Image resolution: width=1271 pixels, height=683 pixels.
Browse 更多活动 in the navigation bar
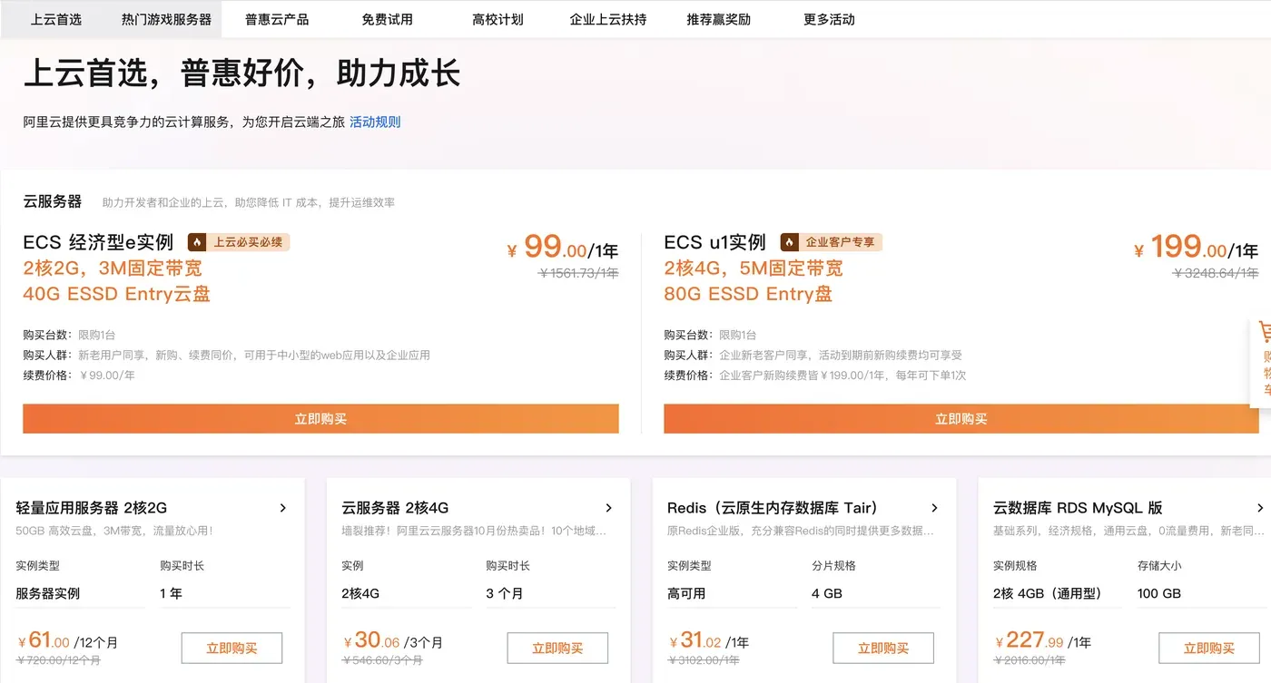pos(827,18)
